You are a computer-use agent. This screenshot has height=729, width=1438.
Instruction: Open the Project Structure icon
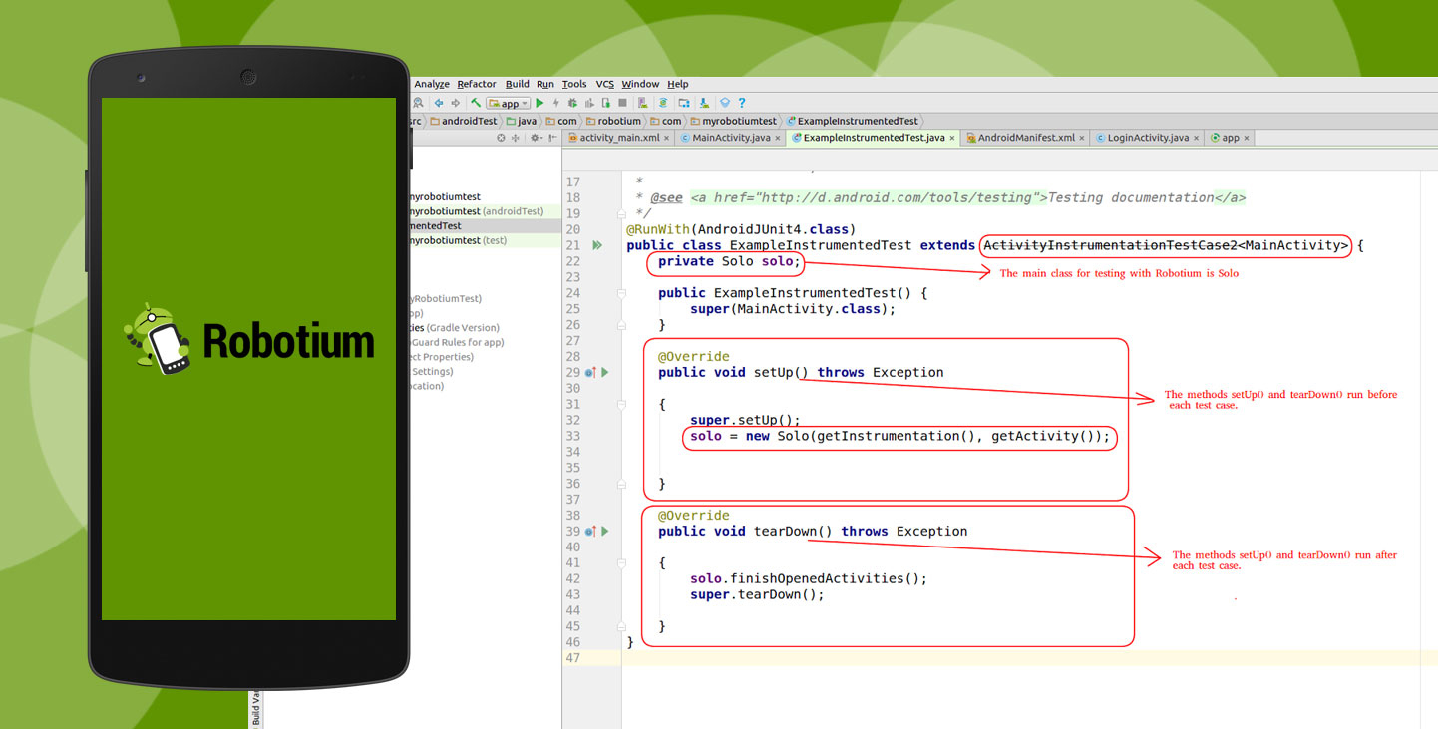[684, 103]
